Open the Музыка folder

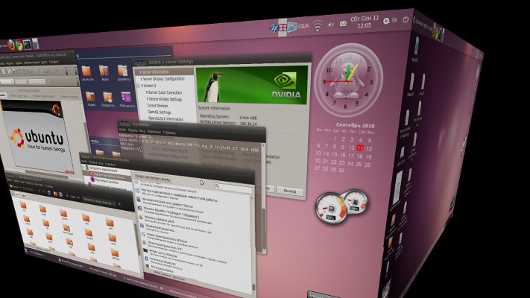tap(91, 99)
